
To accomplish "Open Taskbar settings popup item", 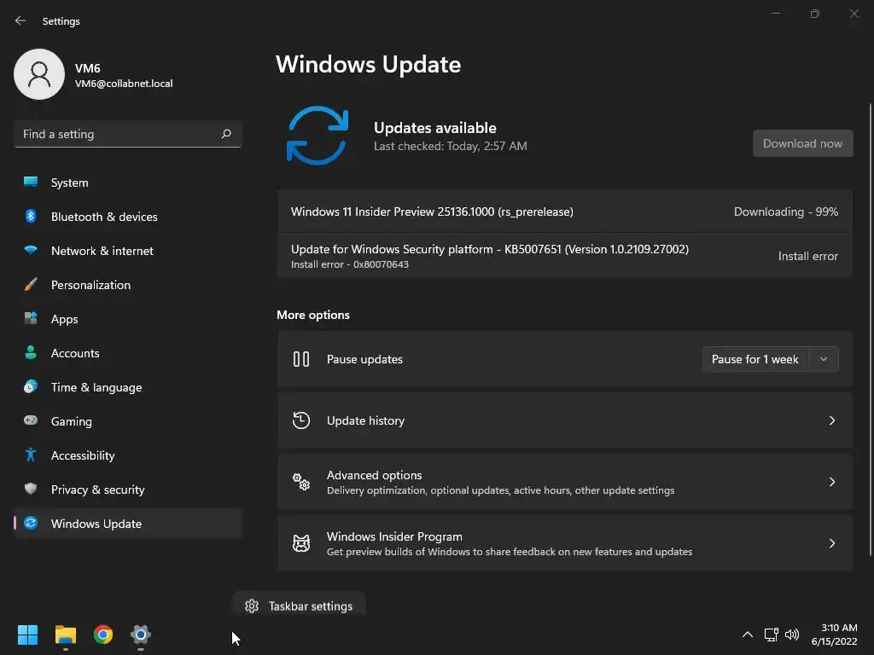I will (x=300, y=606).
